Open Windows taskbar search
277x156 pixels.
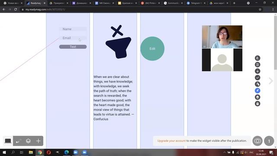coord(13,152)
